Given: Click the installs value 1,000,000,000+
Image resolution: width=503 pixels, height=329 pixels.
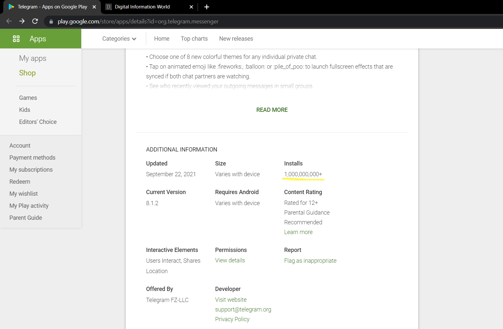Looking at the screenshot, I should [303, 174].
